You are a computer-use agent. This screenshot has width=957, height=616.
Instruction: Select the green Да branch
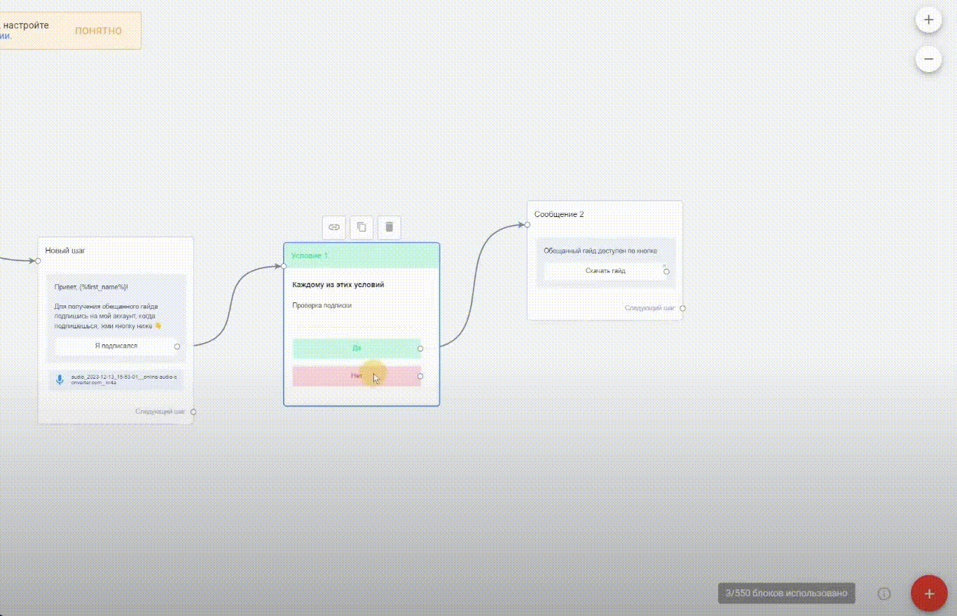pyautogui.click(x=357, y=348)
